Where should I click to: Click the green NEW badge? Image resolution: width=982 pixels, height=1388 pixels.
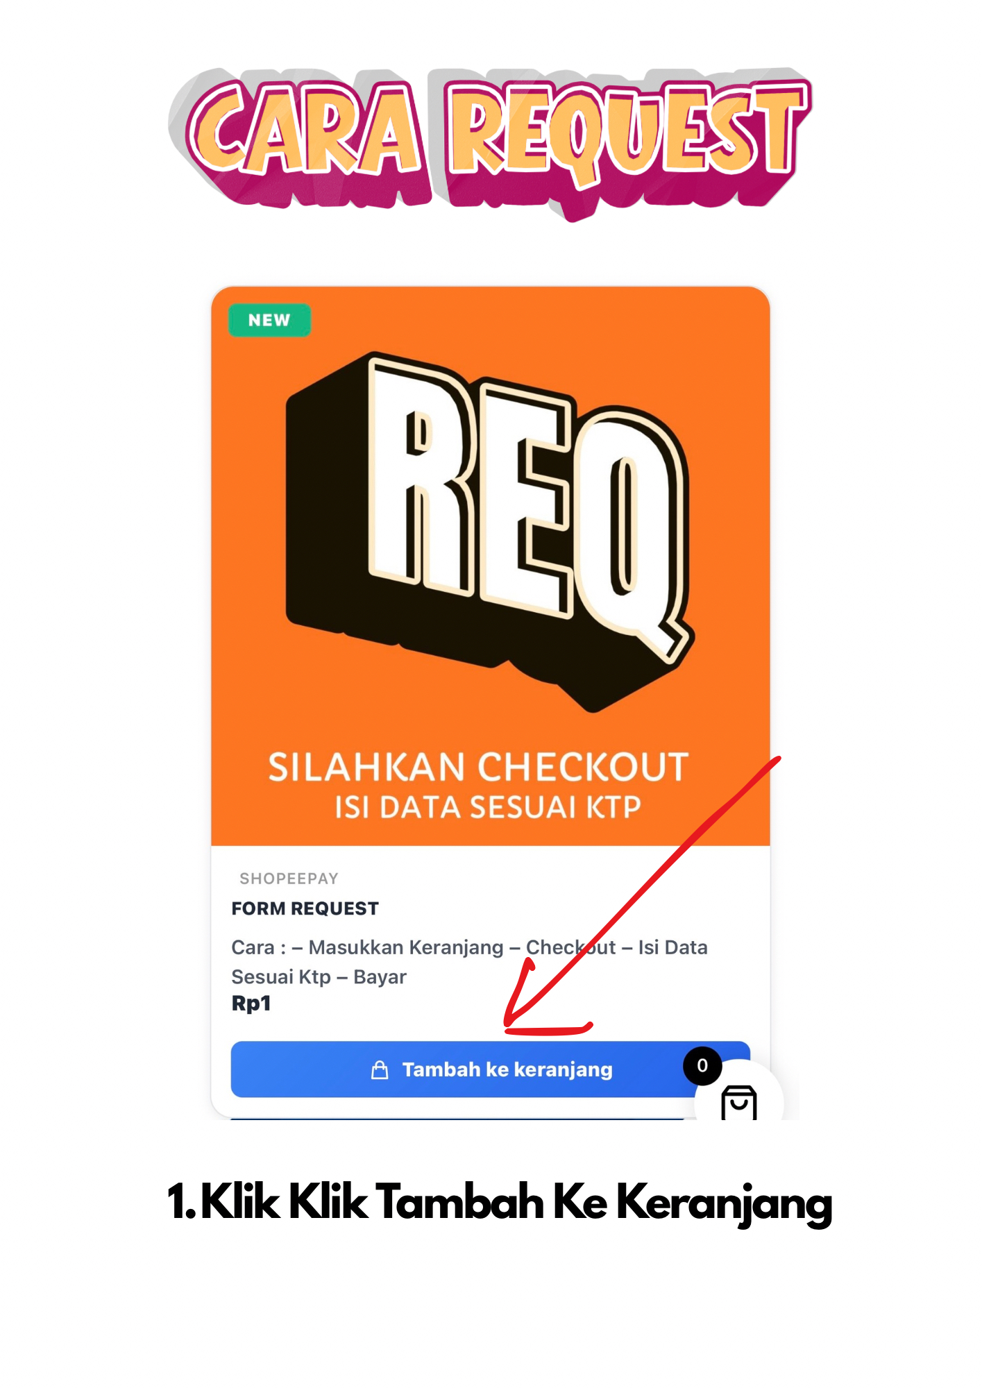(x=269, y=320)
